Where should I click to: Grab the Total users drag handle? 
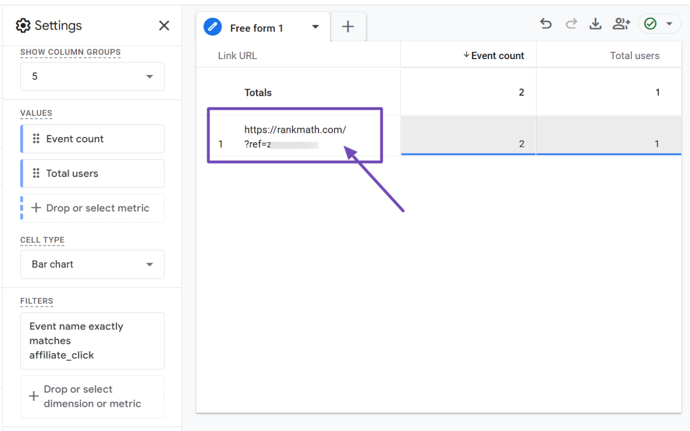(36, 173)
